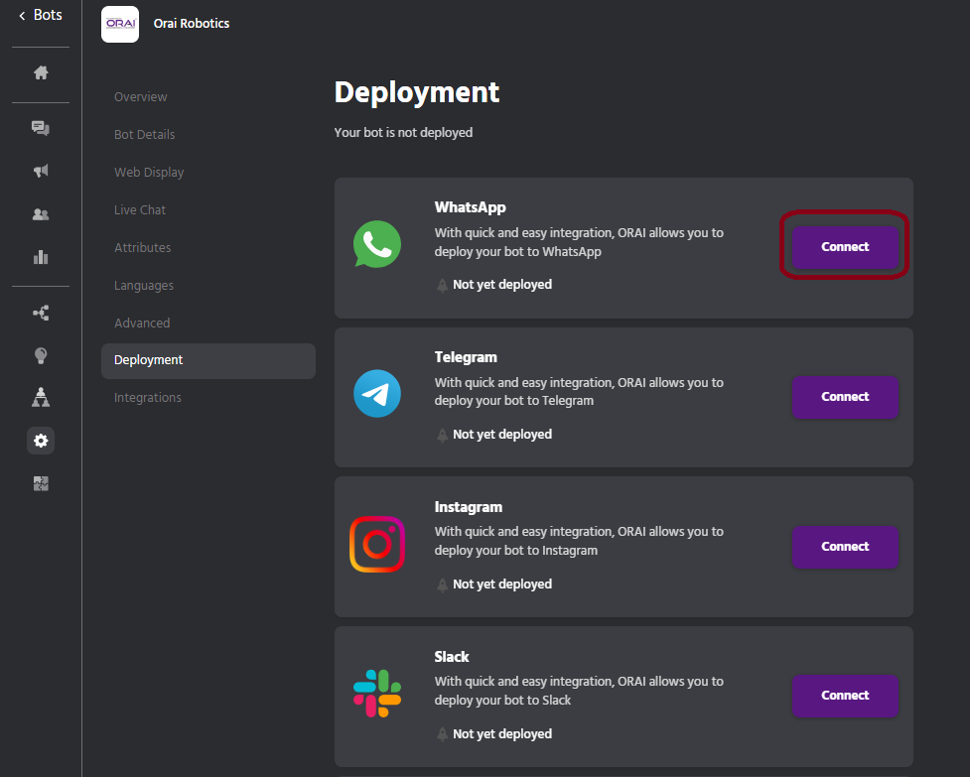The image size is (970, 777).
Task: Open the flow builder branching icon
Action: coord(41,313)
